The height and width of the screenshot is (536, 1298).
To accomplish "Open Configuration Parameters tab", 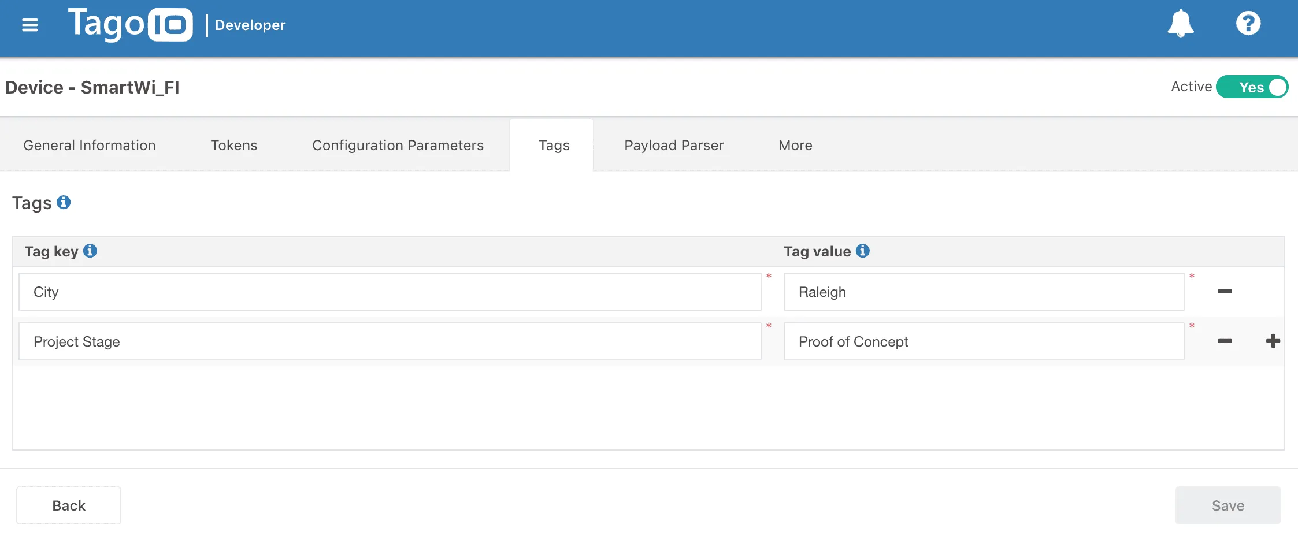I will pos(398,145).
